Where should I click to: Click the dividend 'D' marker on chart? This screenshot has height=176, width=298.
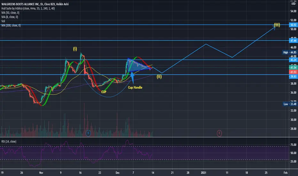pyautogui.click(x=88, y=133)
